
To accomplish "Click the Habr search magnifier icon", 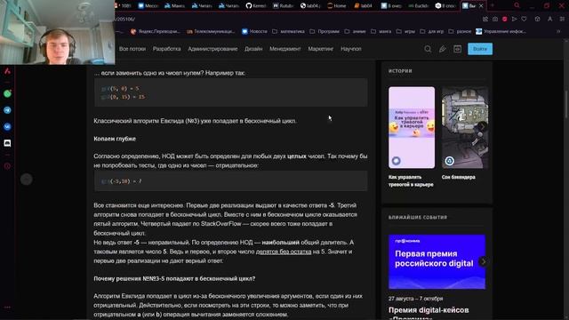I will coord(428,49).
